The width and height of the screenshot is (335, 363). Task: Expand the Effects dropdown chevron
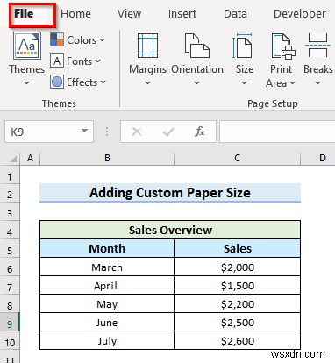[103, 82]
